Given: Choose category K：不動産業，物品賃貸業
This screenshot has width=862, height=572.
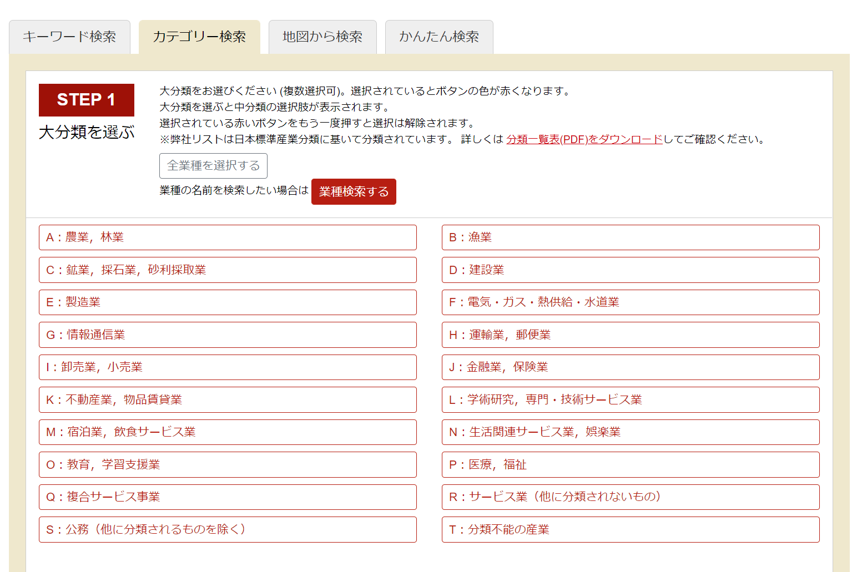Looking at the screenshot, I should pyautogui.click(x=228, y=400).
